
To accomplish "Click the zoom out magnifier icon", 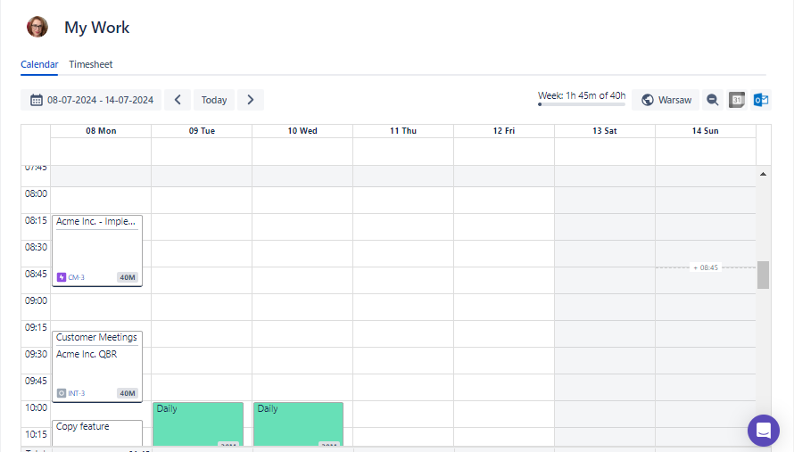I will click(x=713, y=100).
